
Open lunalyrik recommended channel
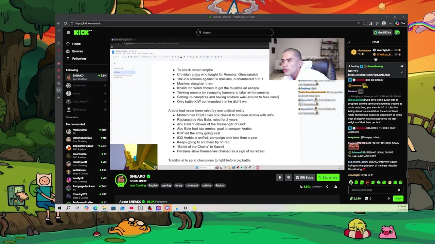click(x=86, y=180)
